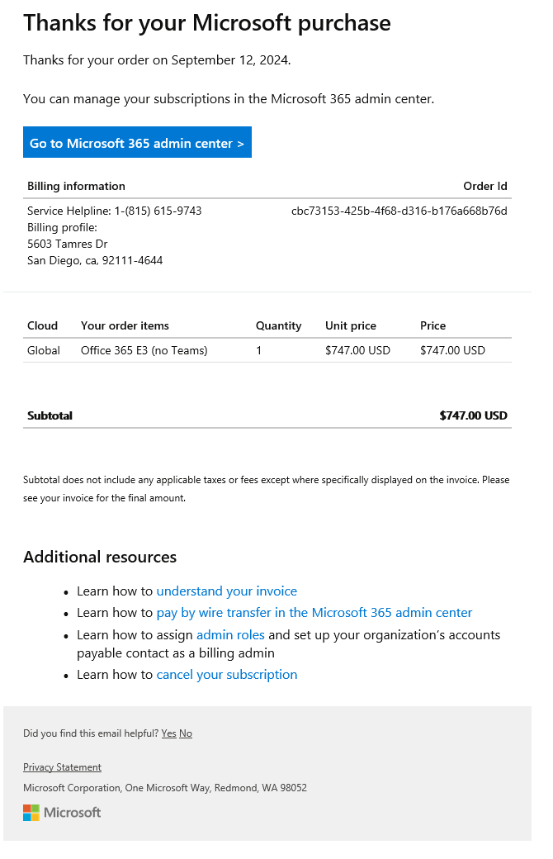This screenshot has width=553, height=859.
Task: Click the Quantity column header
Action: click(x=278, y=325)
